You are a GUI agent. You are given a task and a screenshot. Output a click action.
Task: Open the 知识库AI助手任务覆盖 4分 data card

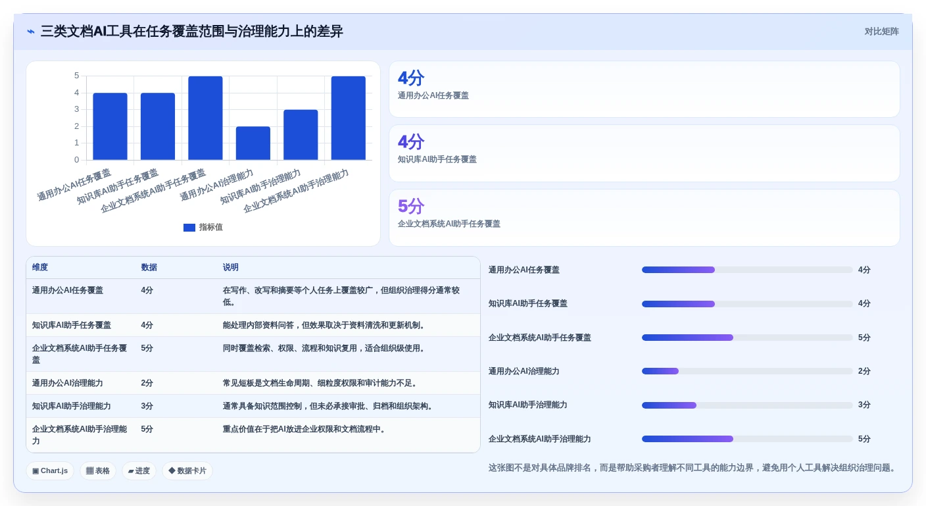[x=645, y=153]
